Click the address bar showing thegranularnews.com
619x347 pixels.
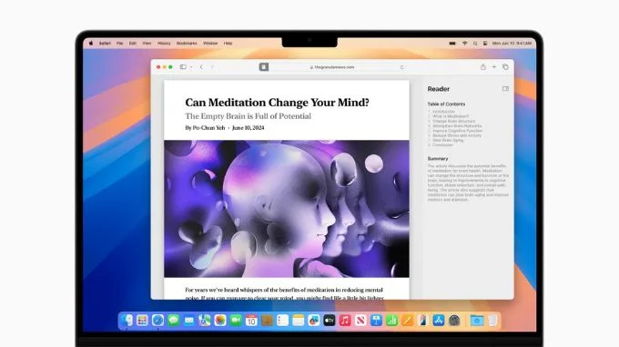point(332,67)
